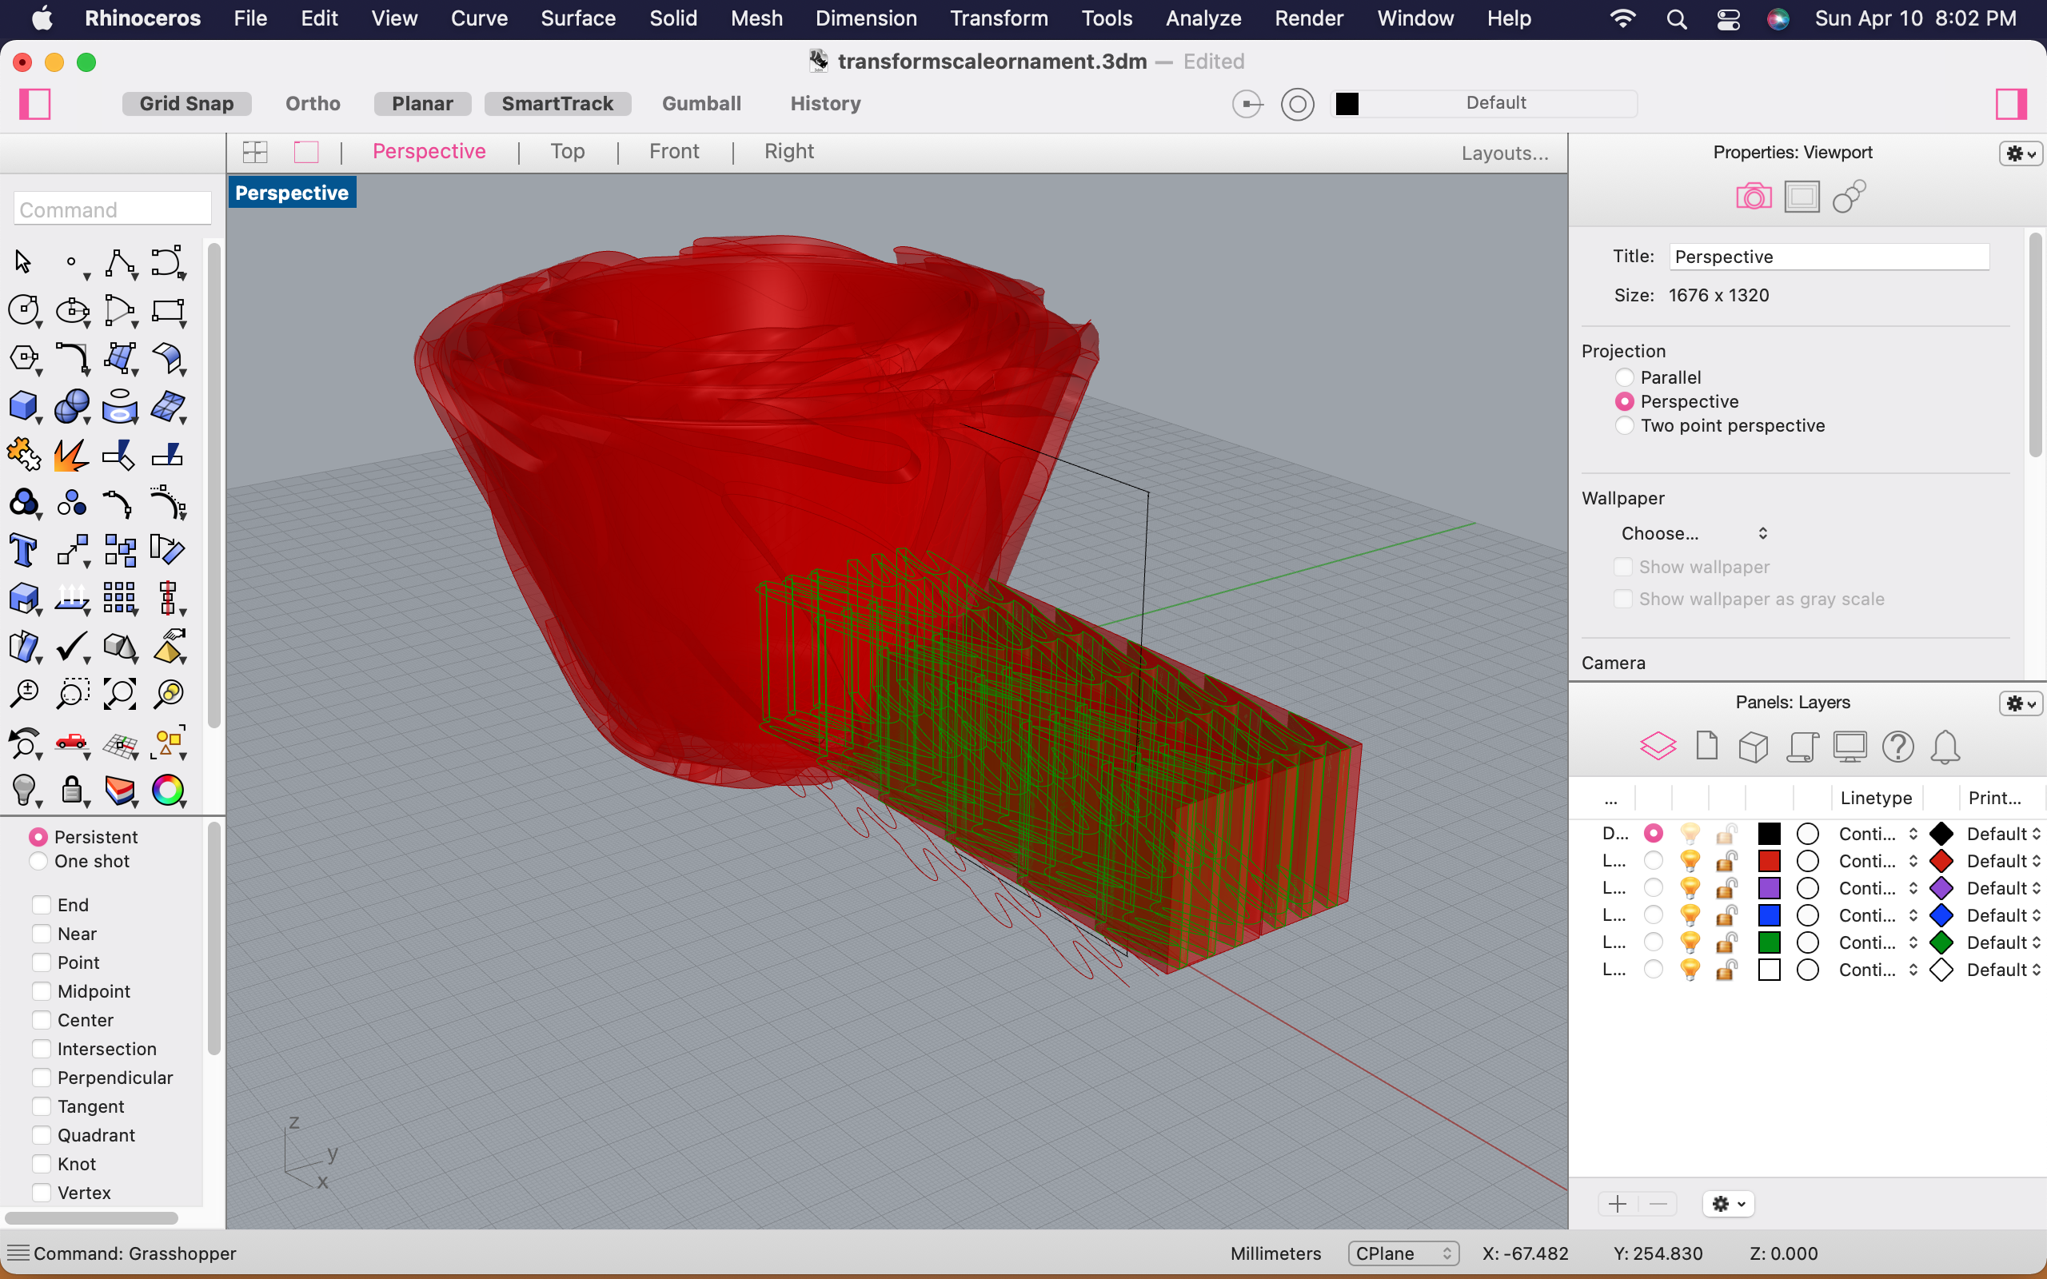
Task: Click the green layer color swatch
Action: [1769, 942]
